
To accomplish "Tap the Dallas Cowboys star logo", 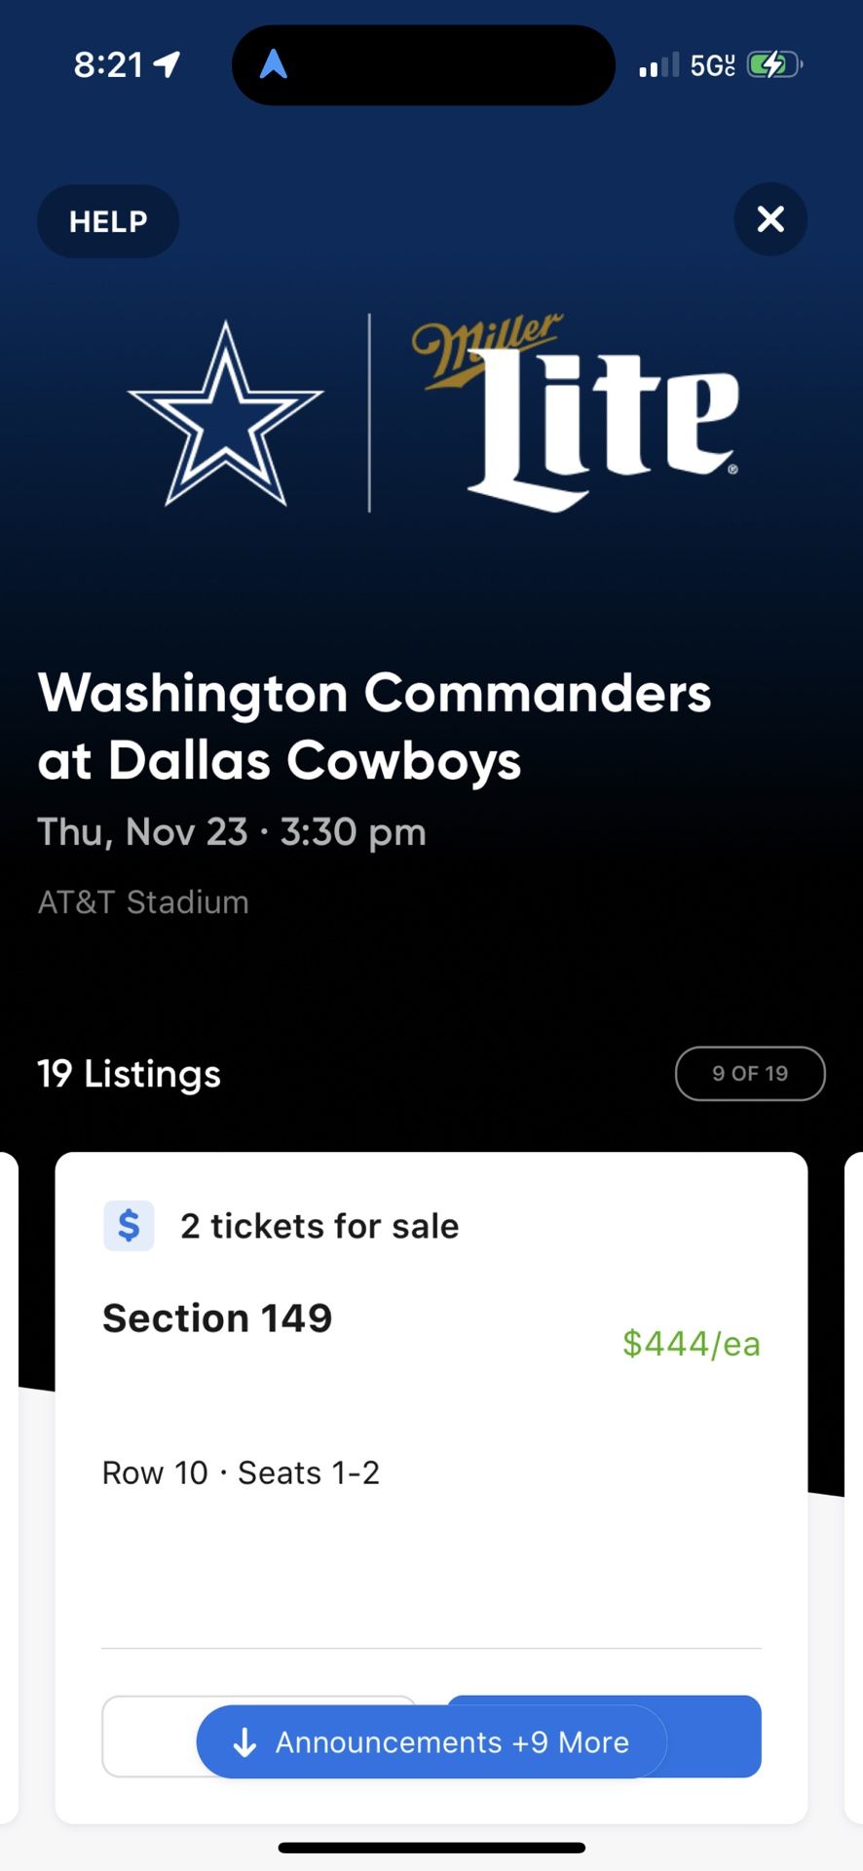I will click(225, 414).
